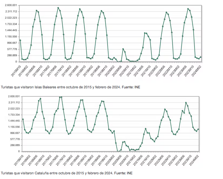This screenshot has height=179, width=223.
Task: Click the last data point of the Cataluña line
Action: 198,129
